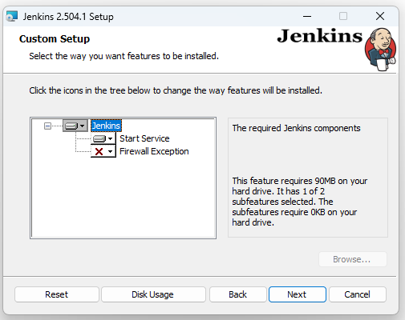Click the "Click the icons in the tree" instruction
Image resolution: width=405 pixels, height=320 pixels.
(x=176, y=90)
